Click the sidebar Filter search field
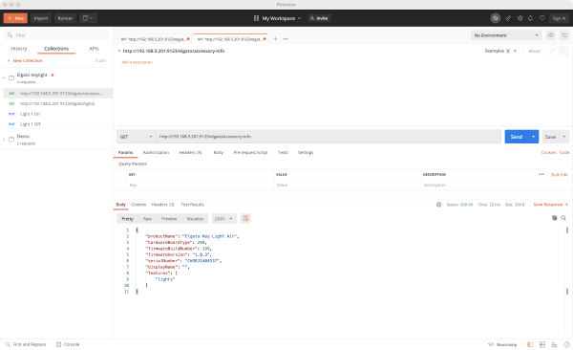 [56, 35]
